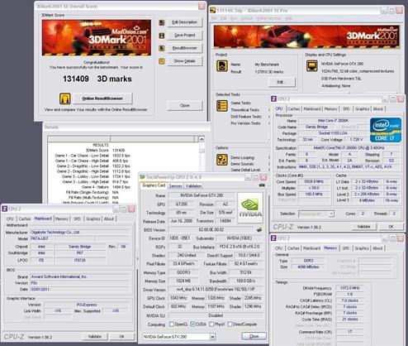Click the Online ResultBrowser yellow icon

(65, 99)
